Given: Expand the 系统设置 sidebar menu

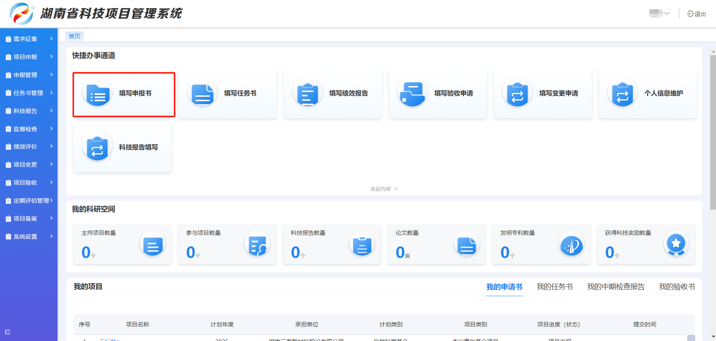Looking at the screenshot, I should pos(29,236).
